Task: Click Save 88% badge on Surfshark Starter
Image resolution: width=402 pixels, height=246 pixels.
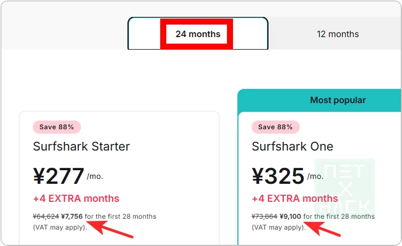Action: [57, 127]
